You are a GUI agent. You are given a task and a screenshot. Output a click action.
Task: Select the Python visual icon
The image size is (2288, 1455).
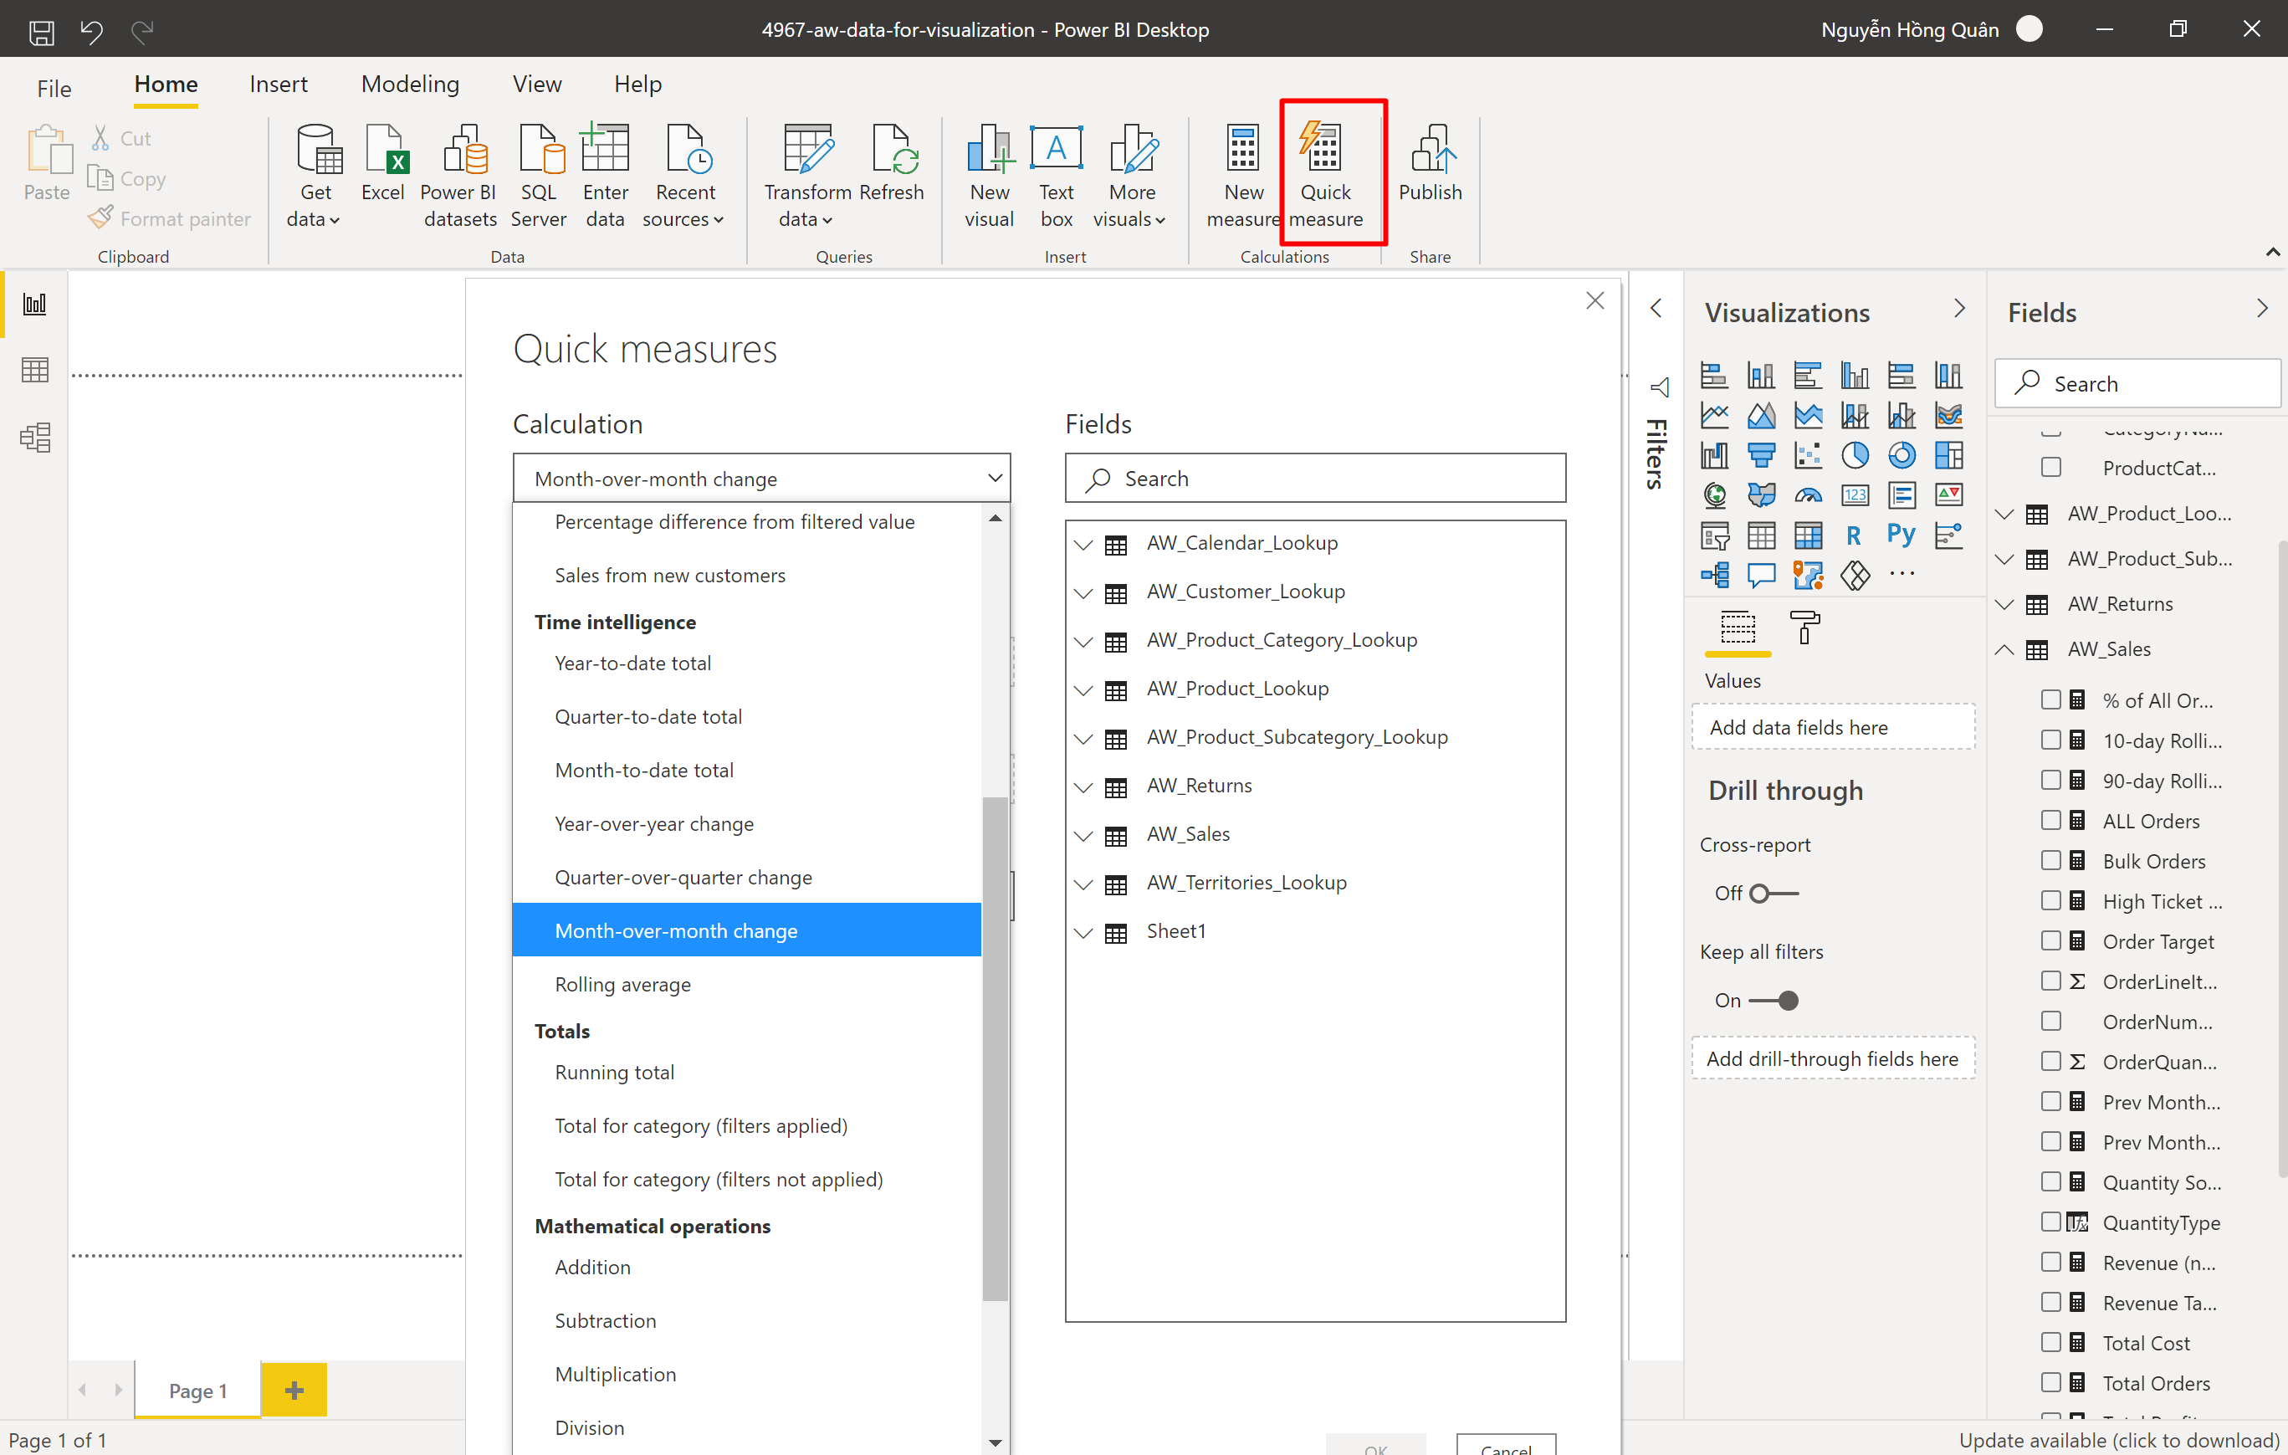[x=1902, y=535]
